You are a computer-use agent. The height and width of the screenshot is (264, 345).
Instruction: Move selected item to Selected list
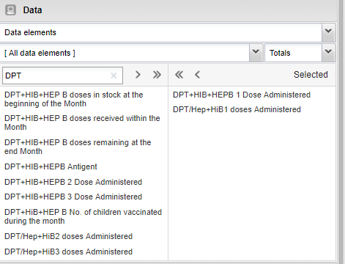[138, 75]
